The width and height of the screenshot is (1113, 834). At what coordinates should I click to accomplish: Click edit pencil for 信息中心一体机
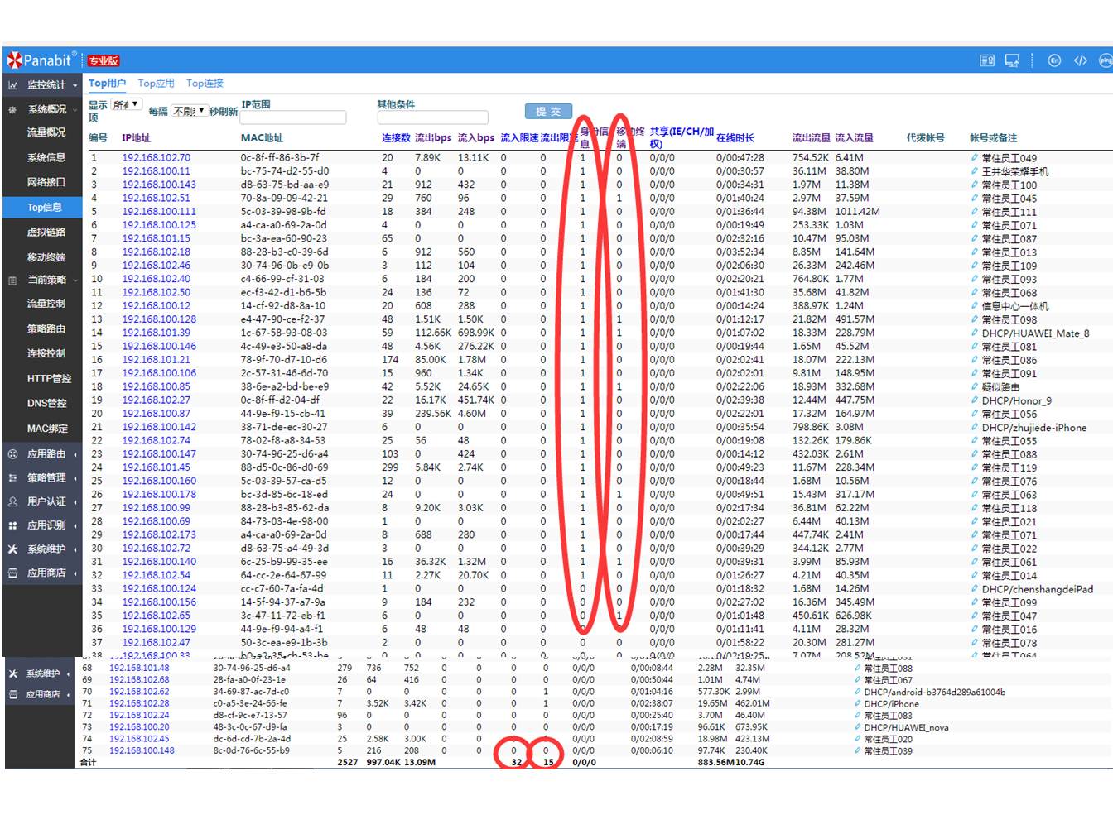[x=975, y=306]
